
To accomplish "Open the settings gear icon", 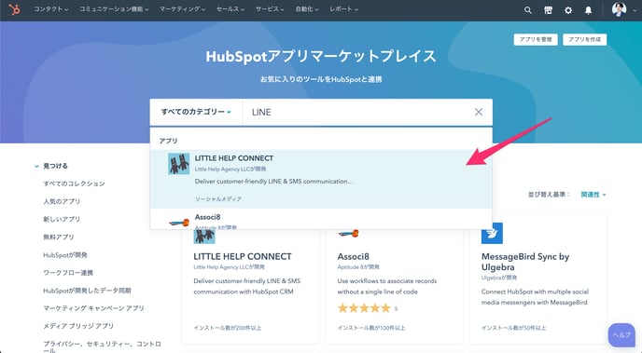I will coord(568,10).
